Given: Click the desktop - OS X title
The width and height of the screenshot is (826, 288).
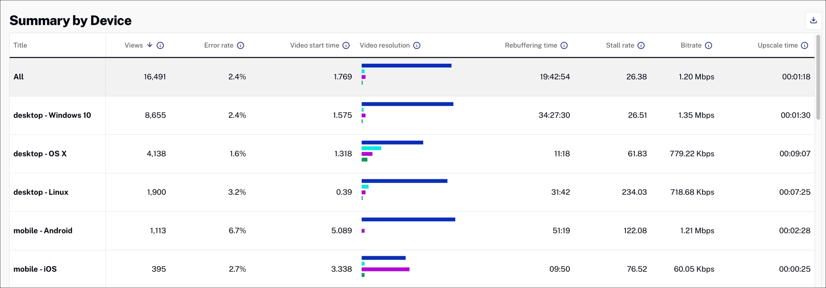Looking at the screenshot, I should click(x=40, y=154).
